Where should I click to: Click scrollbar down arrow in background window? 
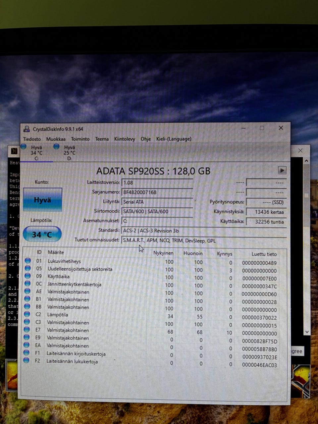(307, 332)
